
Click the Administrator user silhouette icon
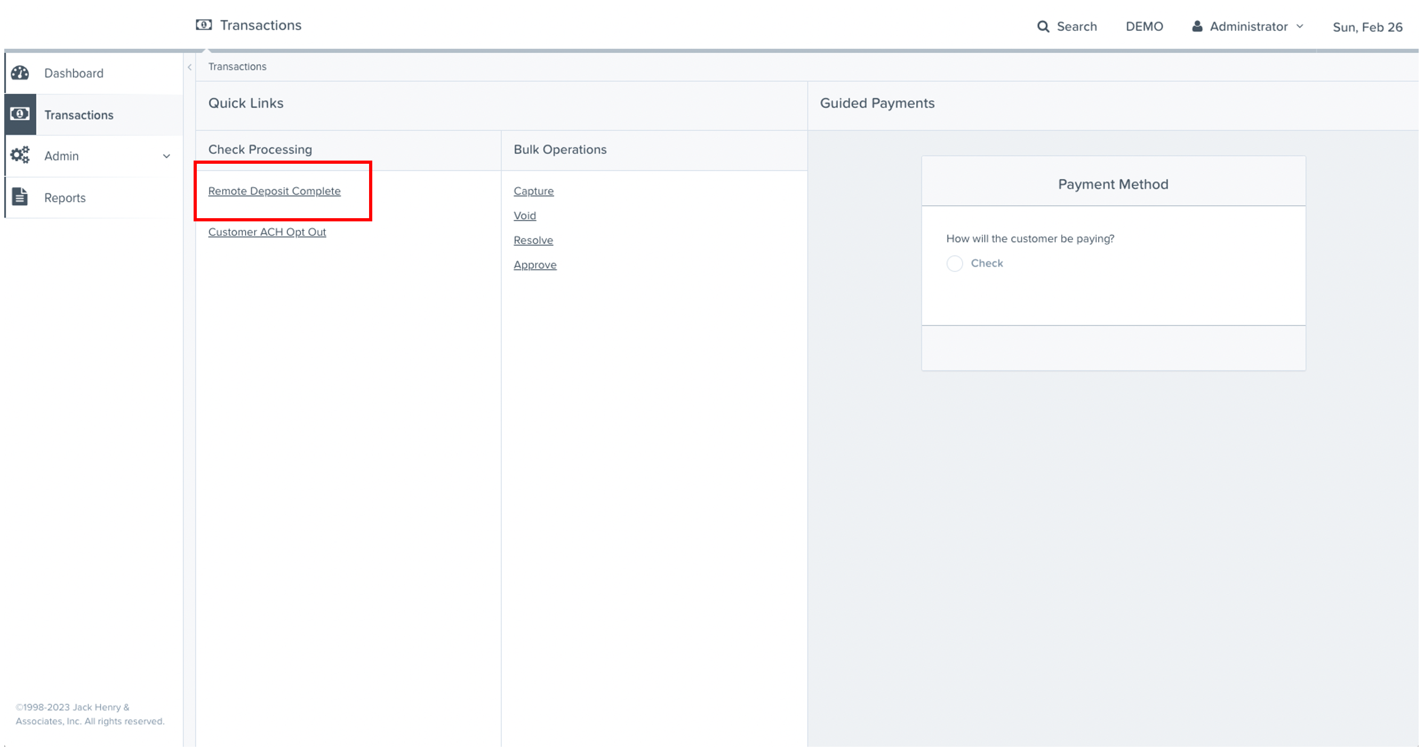coord(1197,27)
